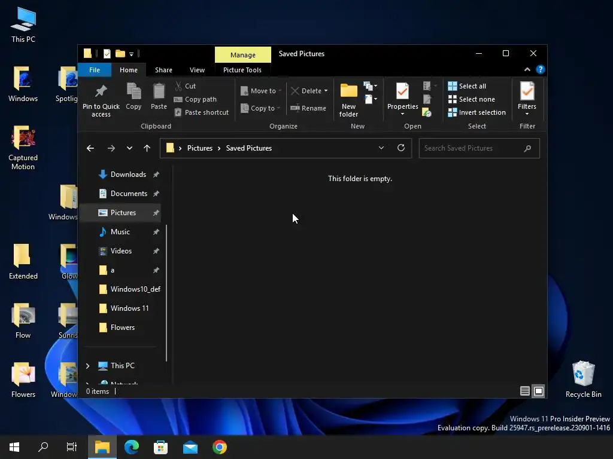Open Move to dropdown
The height and width of the screenshot is (459, 613).
coord(261,91)
